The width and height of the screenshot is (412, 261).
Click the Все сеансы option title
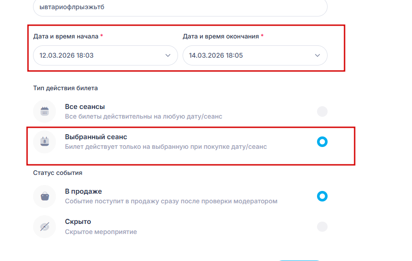85,107
